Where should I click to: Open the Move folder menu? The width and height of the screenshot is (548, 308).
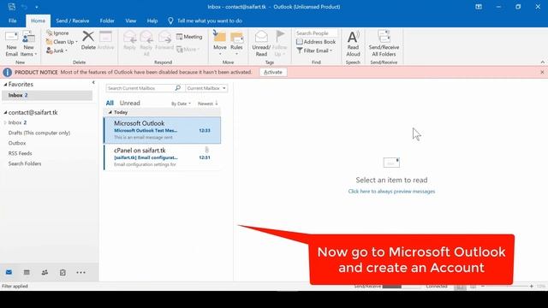pos(220,44)
